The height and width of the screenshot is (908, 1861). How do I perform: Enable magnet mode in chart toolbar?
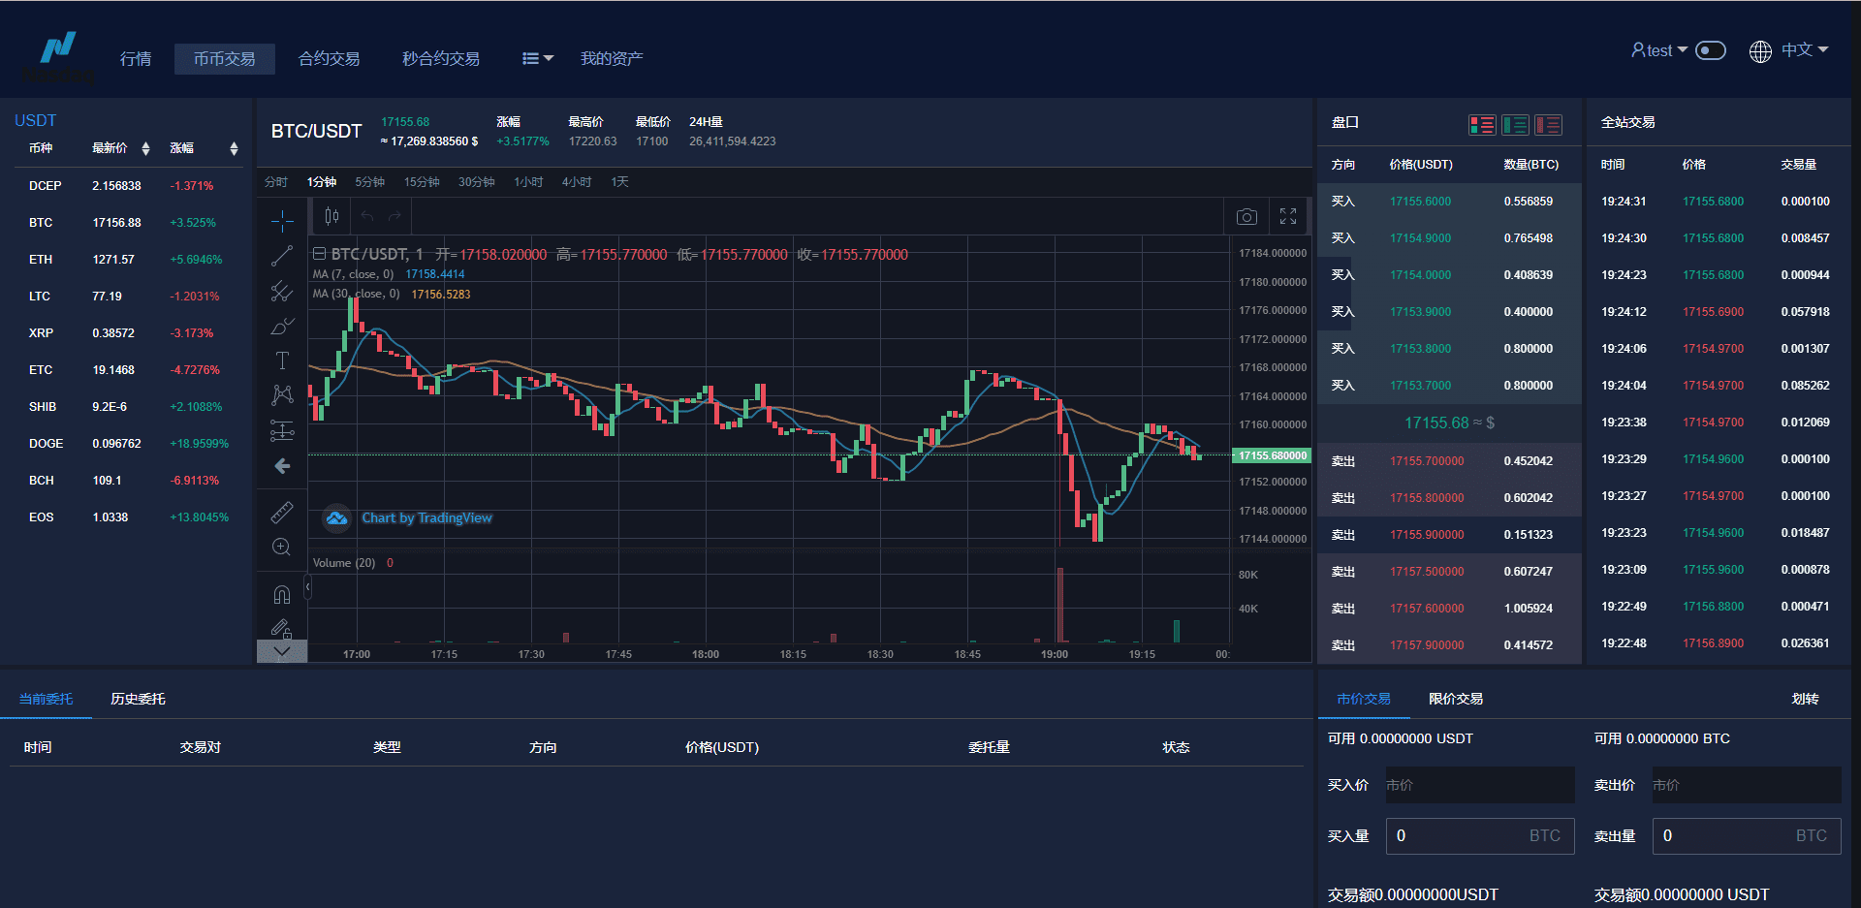click(x=282, y=594)
